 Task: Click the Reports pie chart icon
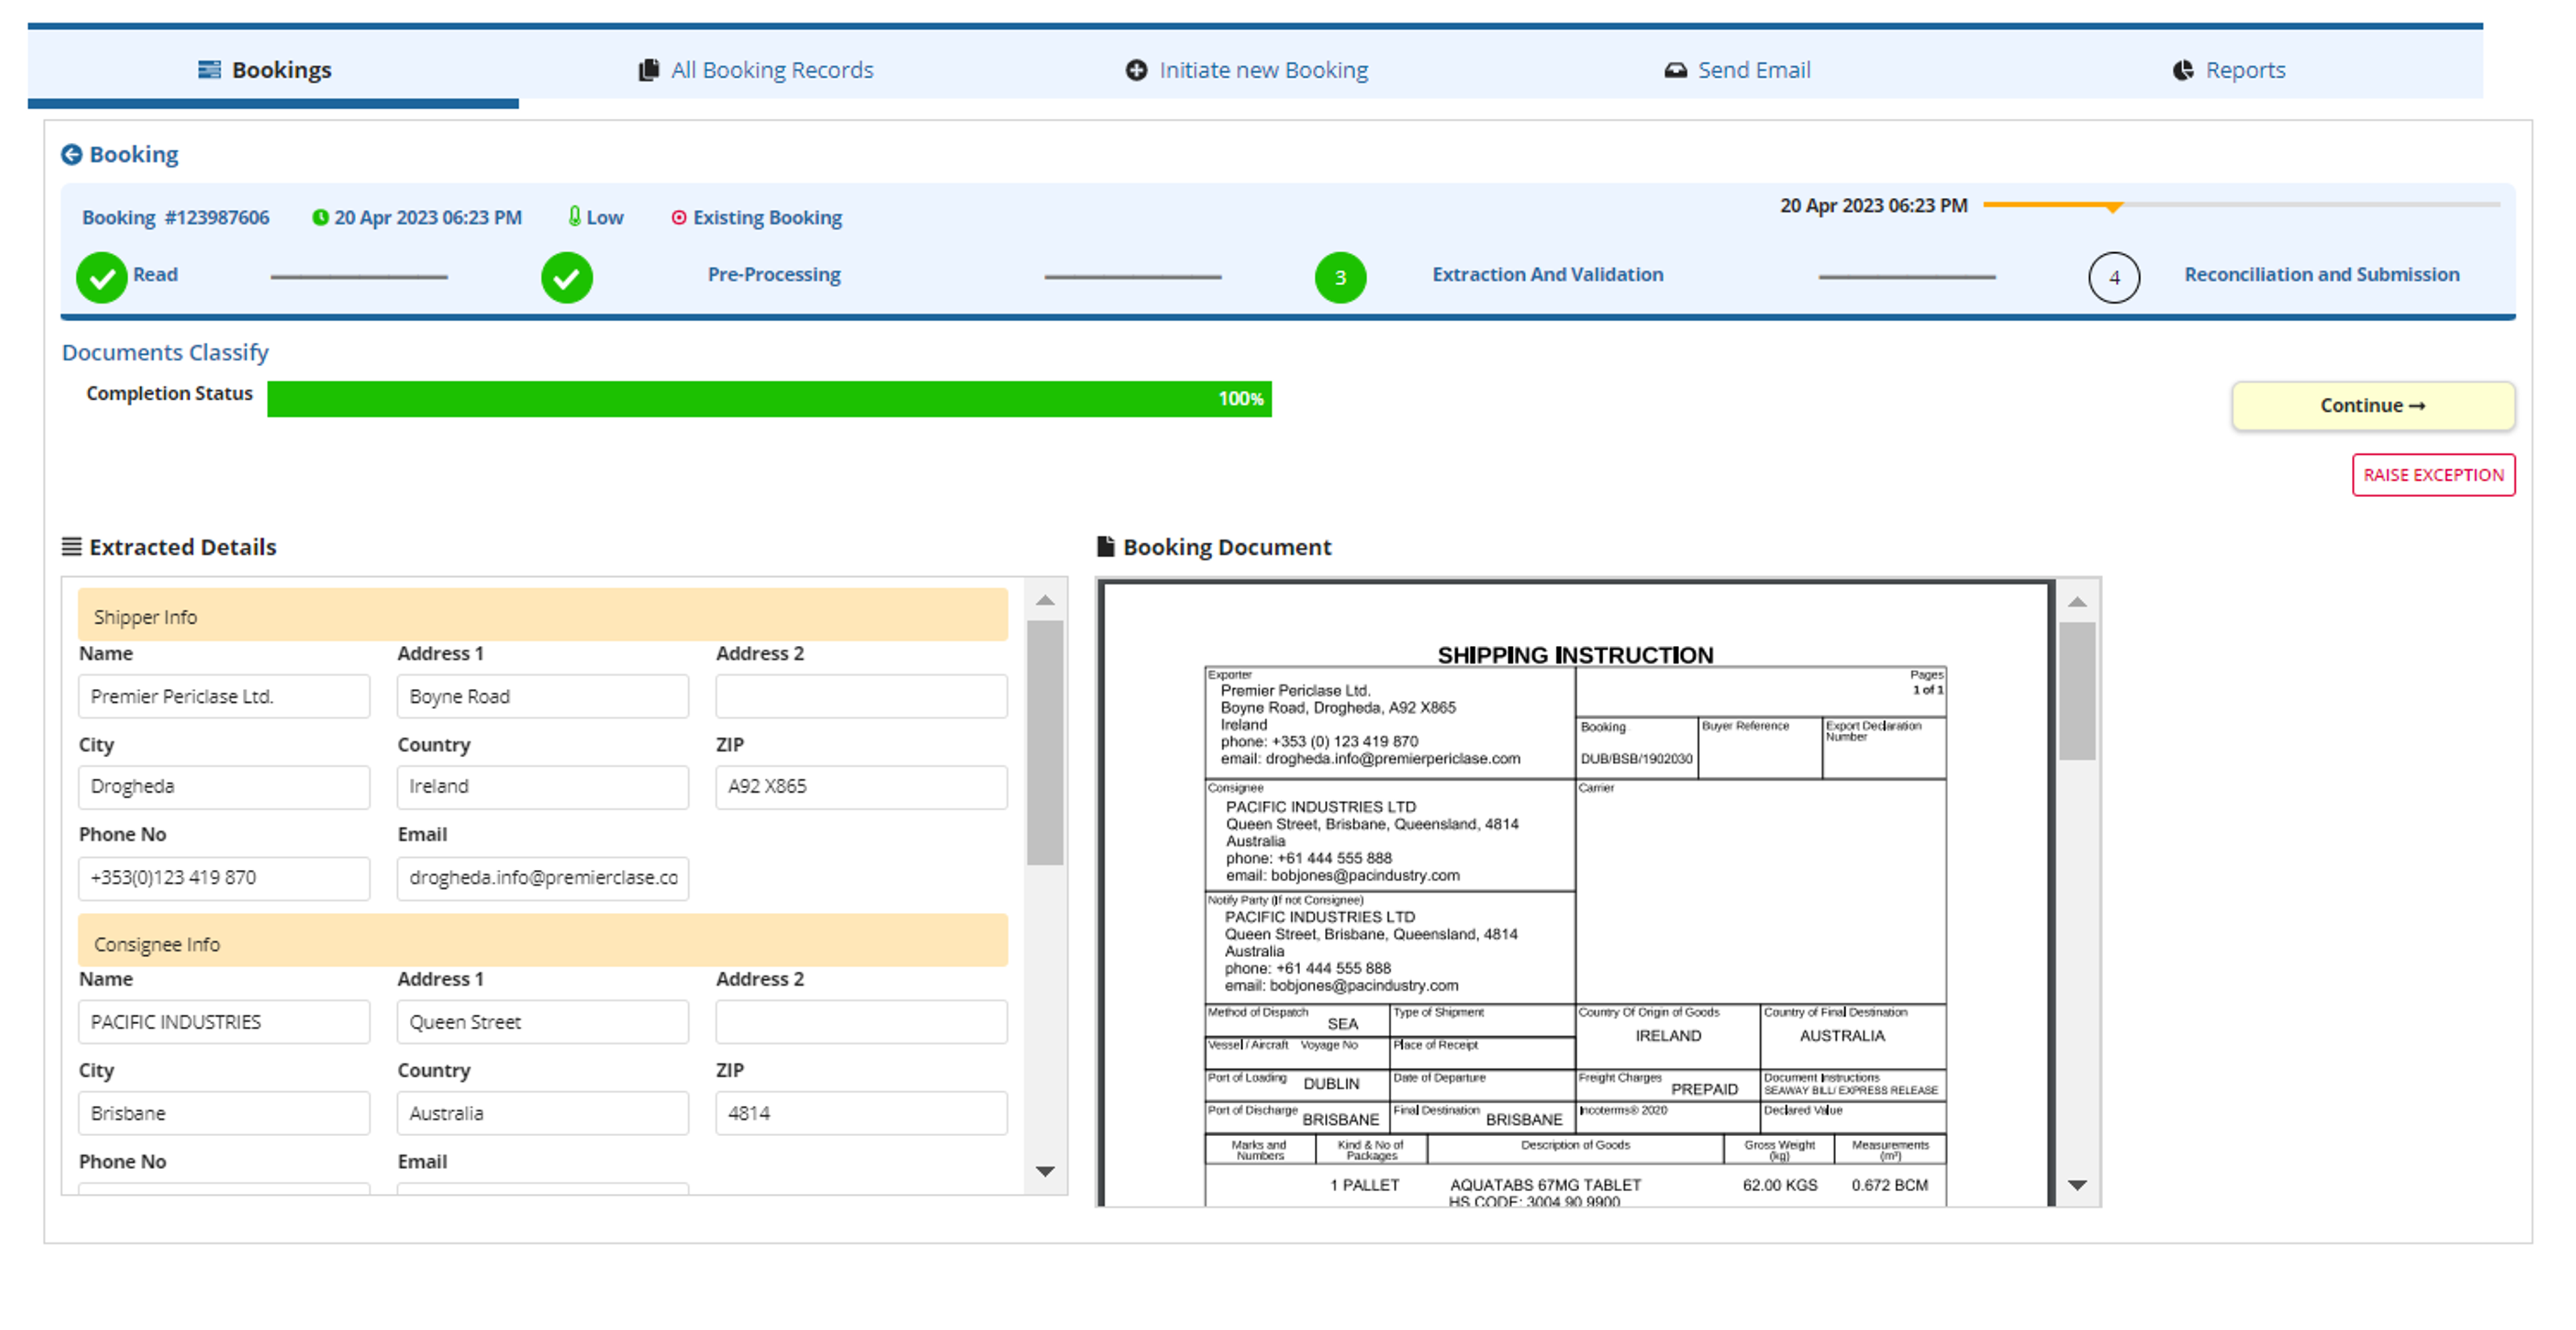[x=2183, y=69]
